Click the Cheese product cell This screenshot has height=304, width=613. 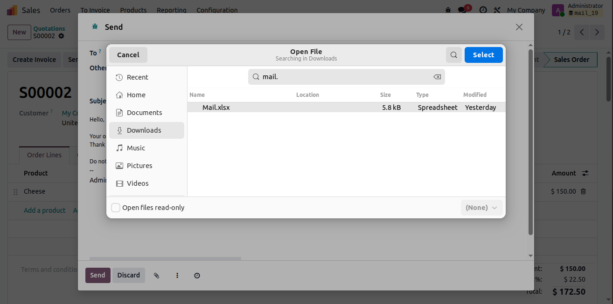point(35,191)
